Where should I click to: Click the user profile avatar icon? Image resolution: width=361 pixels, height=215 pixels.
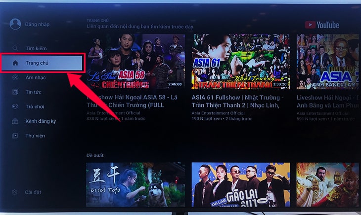(15, 24)
